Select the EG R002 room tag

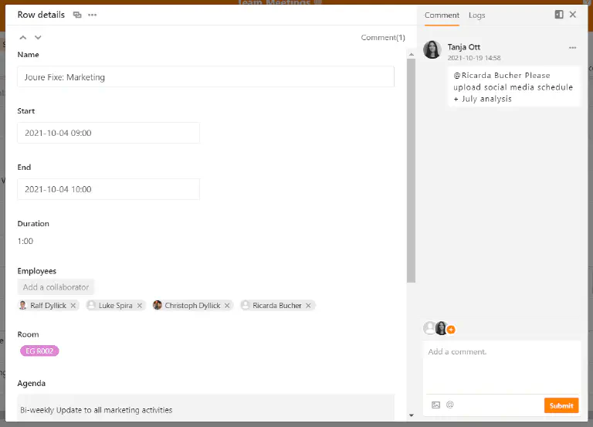39,351
